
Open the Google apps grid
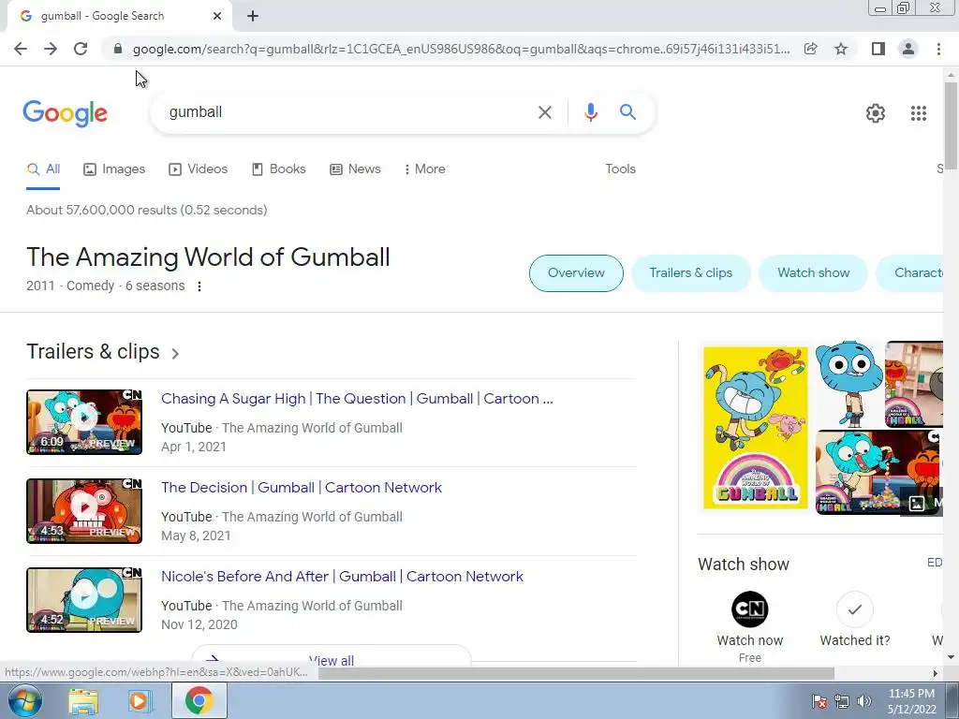[918, 113]
